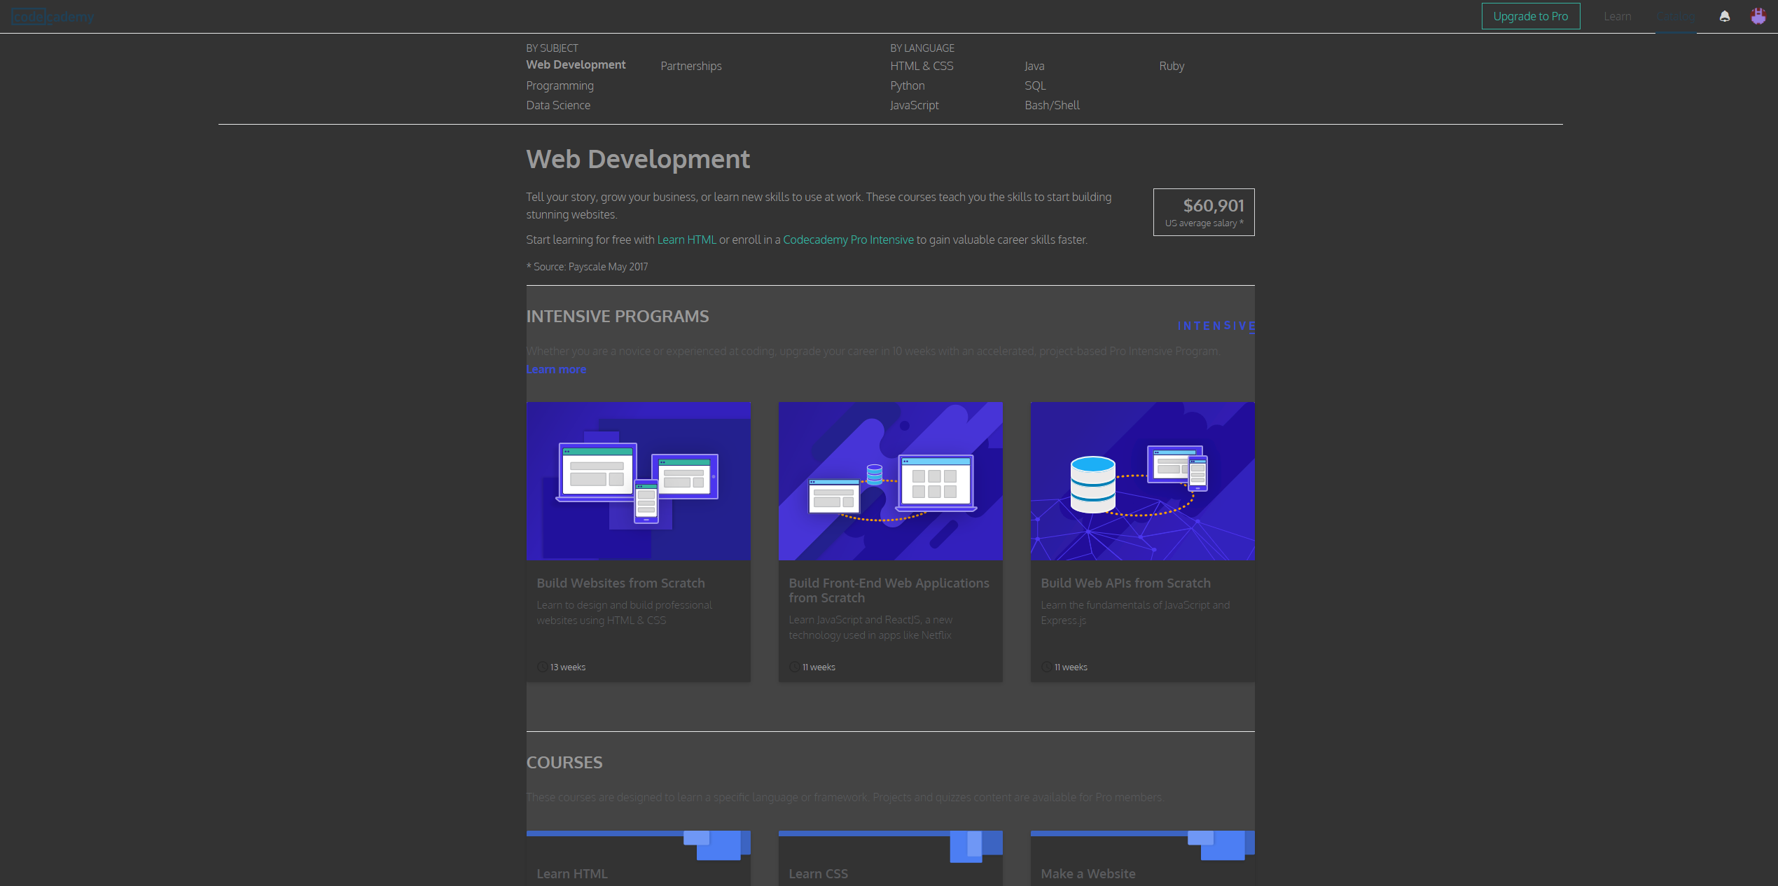Select Learn in the top navigation
Screen dimensions: 1778x886
1618,16
